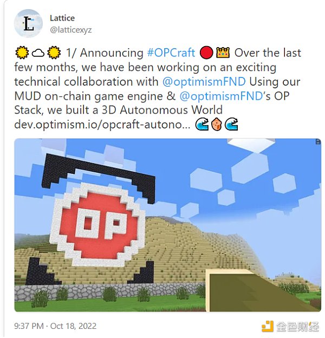The width and height of the screenshot is (325, 338).
Task: Click the red OP logo in the image
Action: coord(97,224)
